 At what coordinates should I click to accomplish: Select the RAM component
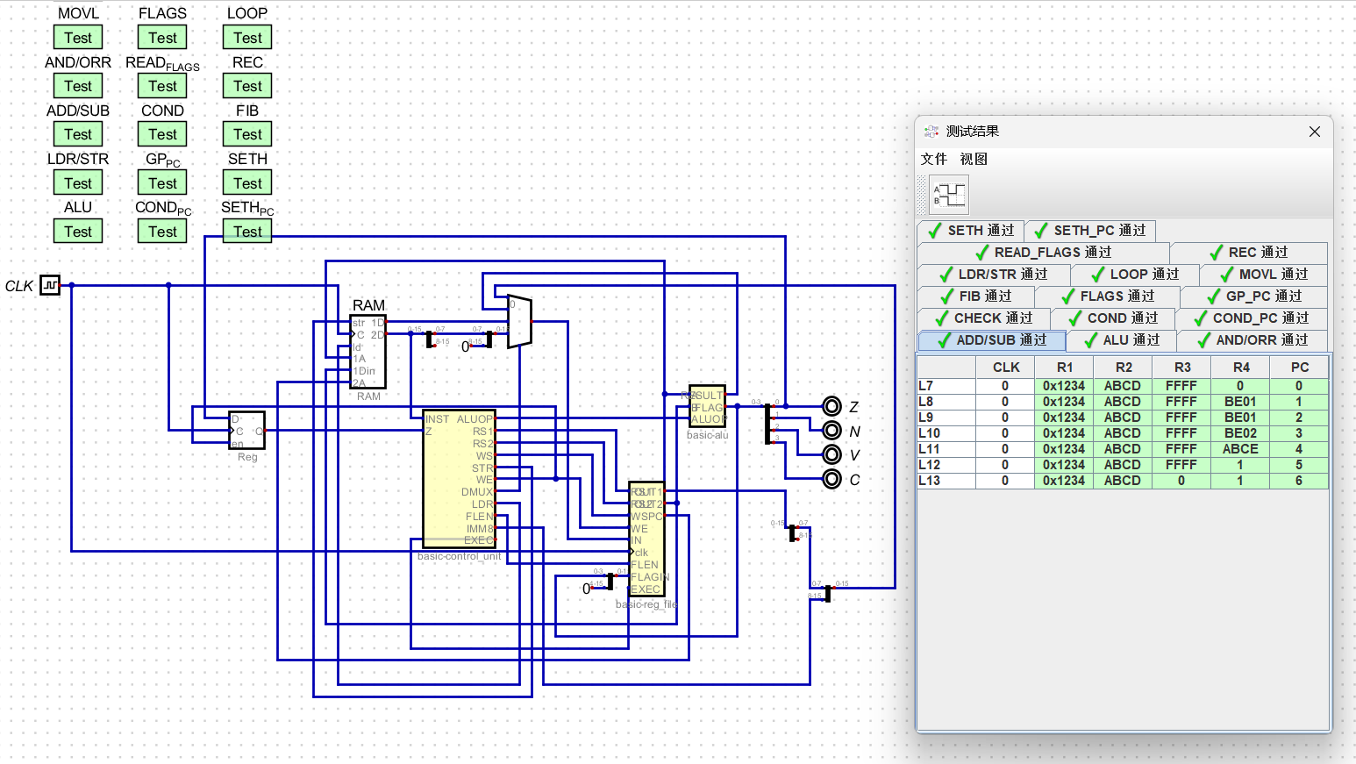tap(368, 352)
